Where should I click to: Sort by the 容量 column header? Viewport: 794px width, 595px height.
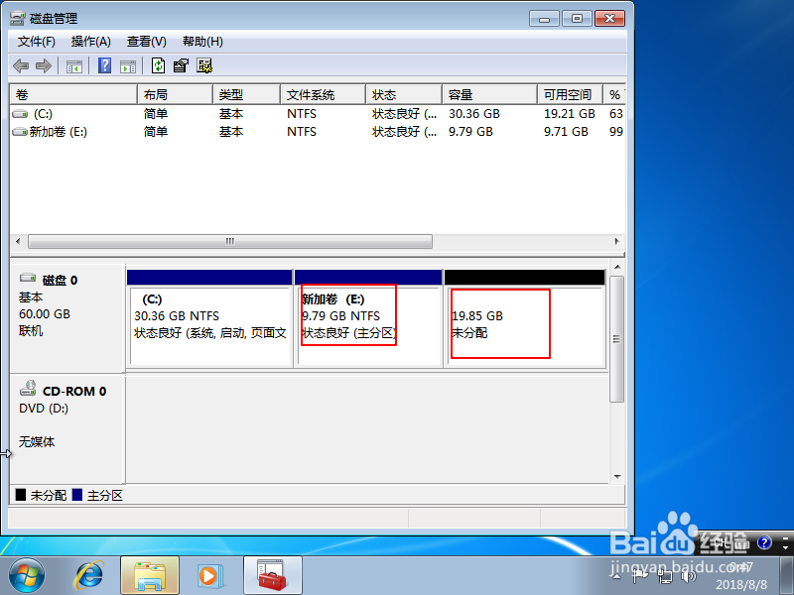(489, 94)
